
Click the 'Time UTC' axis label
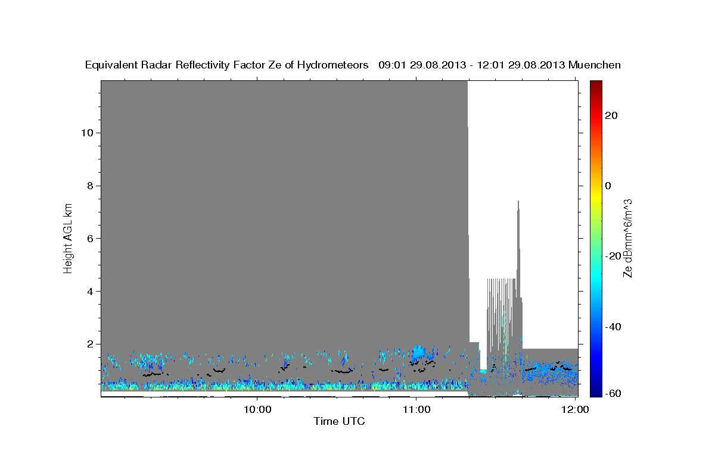(x=339, y=421)
